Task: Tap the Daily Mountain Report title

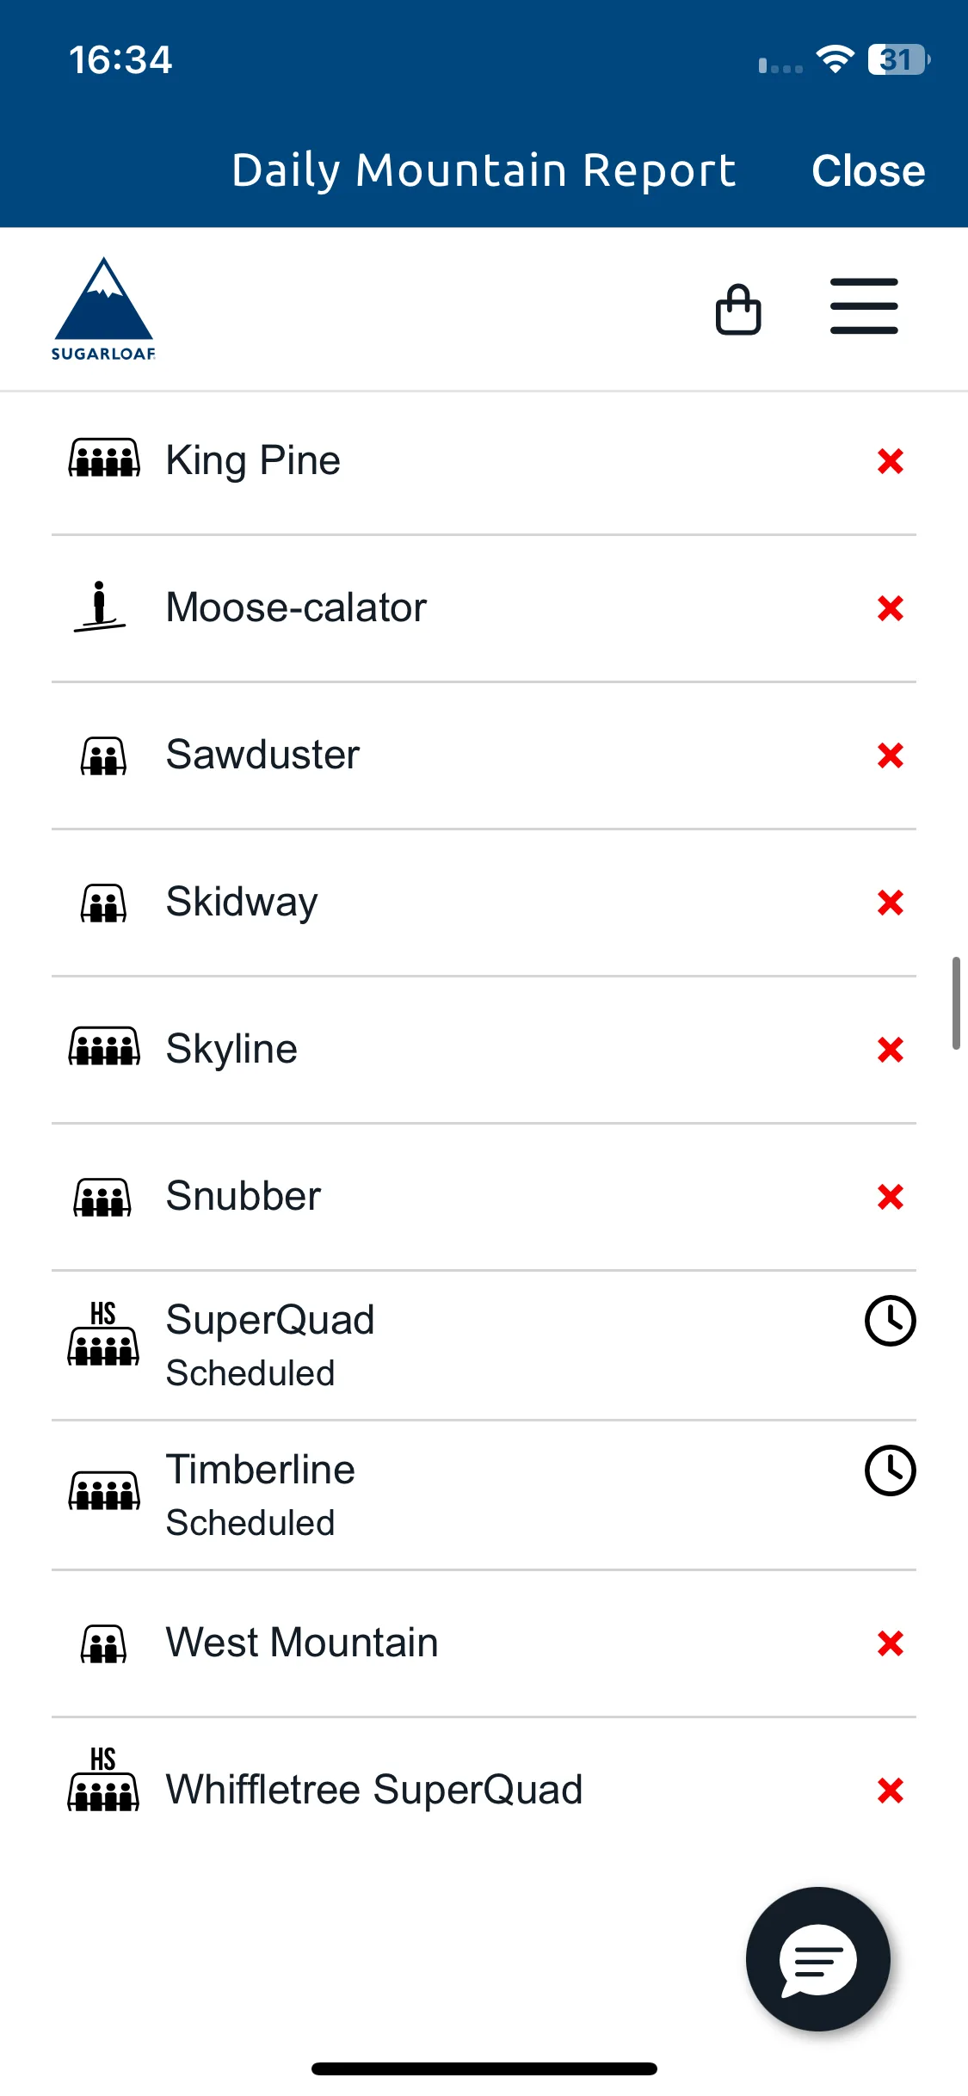Action: [484, 170]
